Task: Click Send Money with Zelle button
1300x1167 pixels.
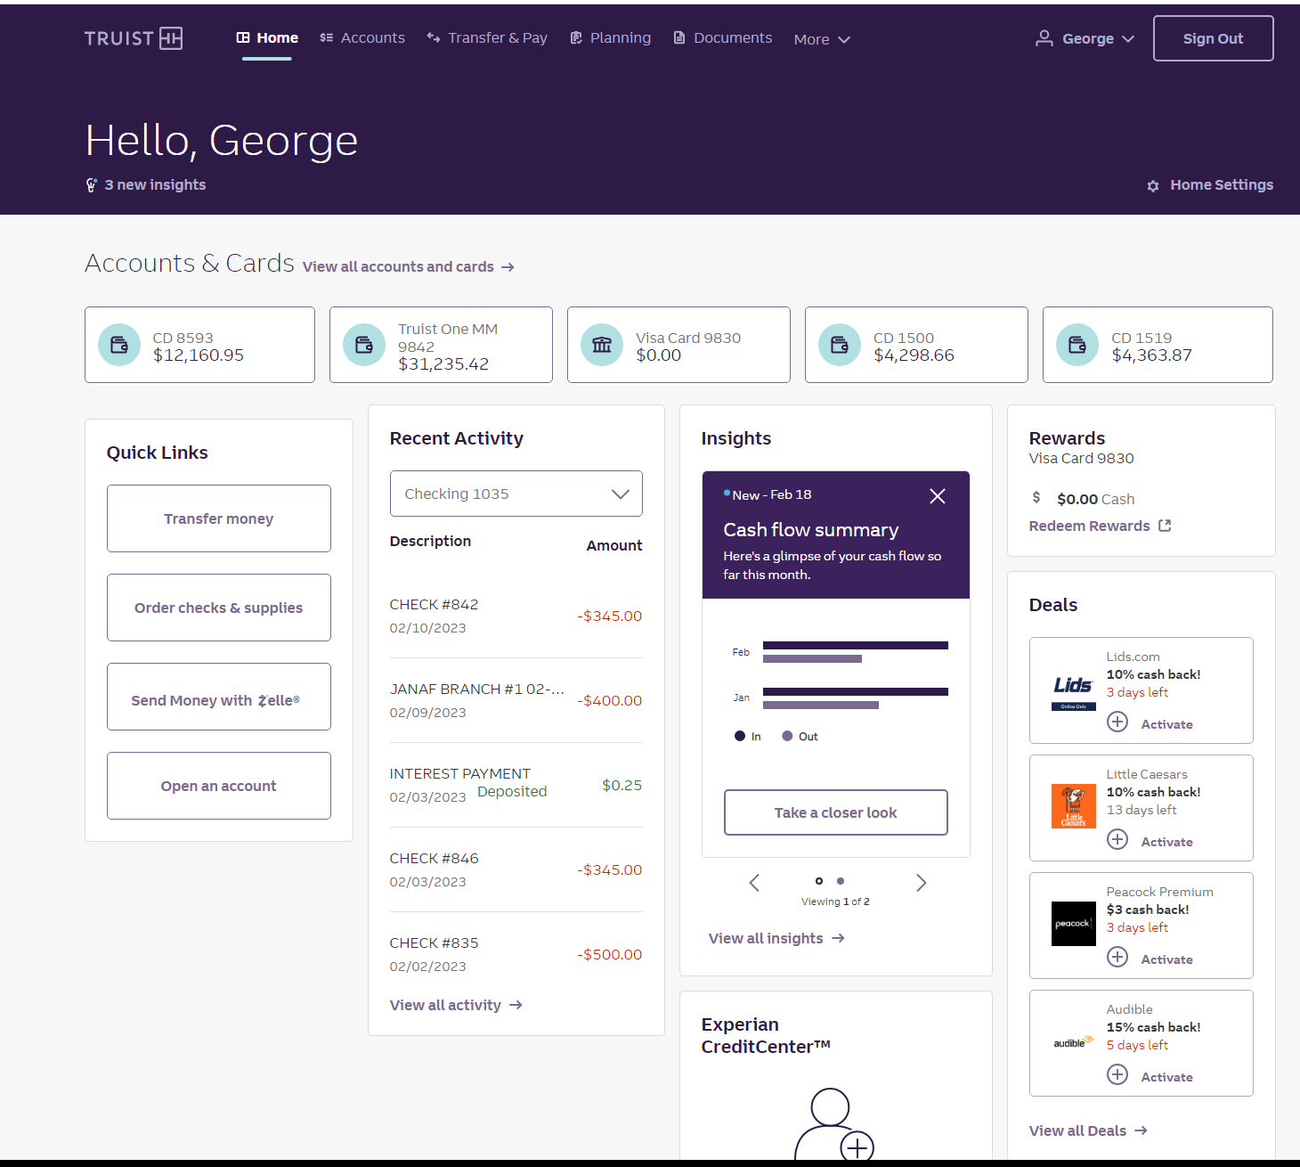Action: tap(219, 697)
